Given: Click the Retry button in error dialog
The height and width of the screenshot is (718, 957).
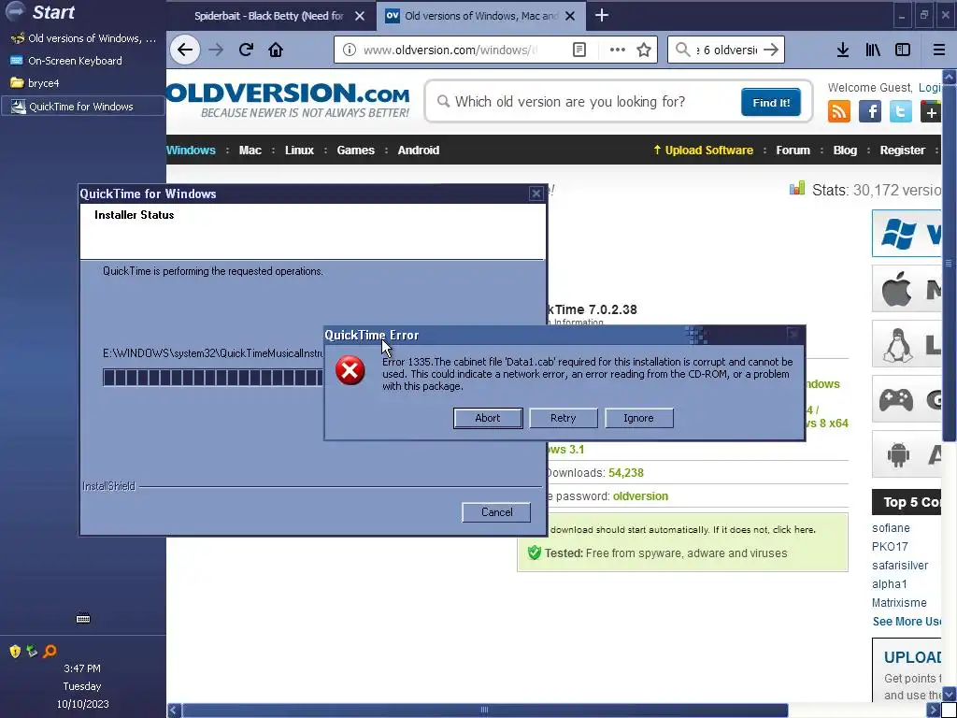Looking at the screenshot, I should [563, 418].
